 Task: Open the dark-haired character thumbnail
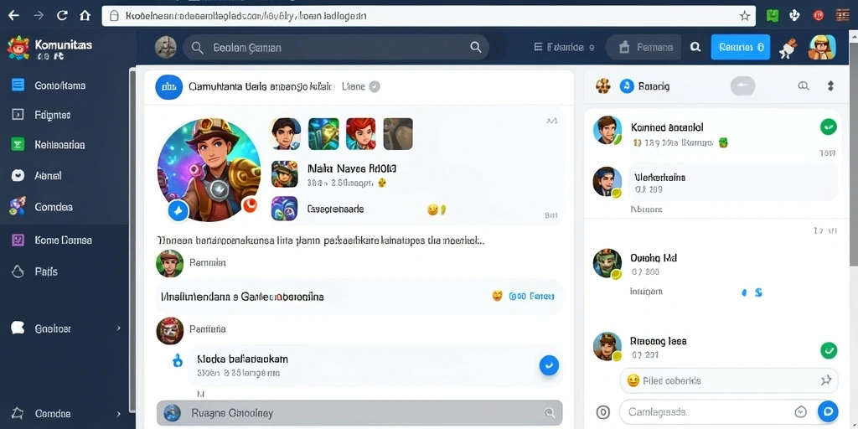[x=285, y=133]
